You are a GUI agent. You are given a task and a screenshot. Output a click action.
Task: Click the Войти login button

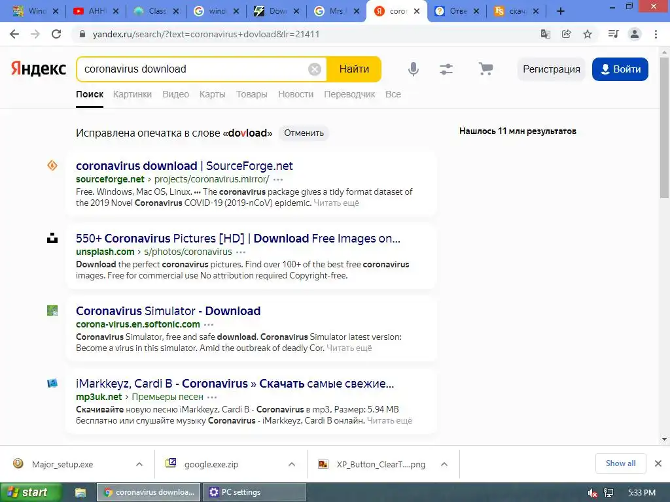(x=620, y=69)
